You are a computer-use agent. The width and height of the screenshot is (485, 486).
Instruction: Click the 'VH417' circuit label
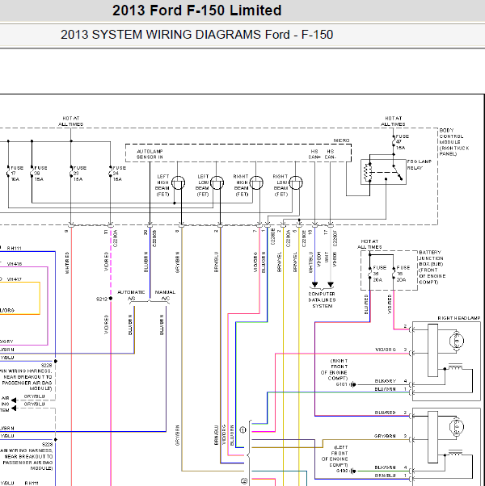point(15,279)
